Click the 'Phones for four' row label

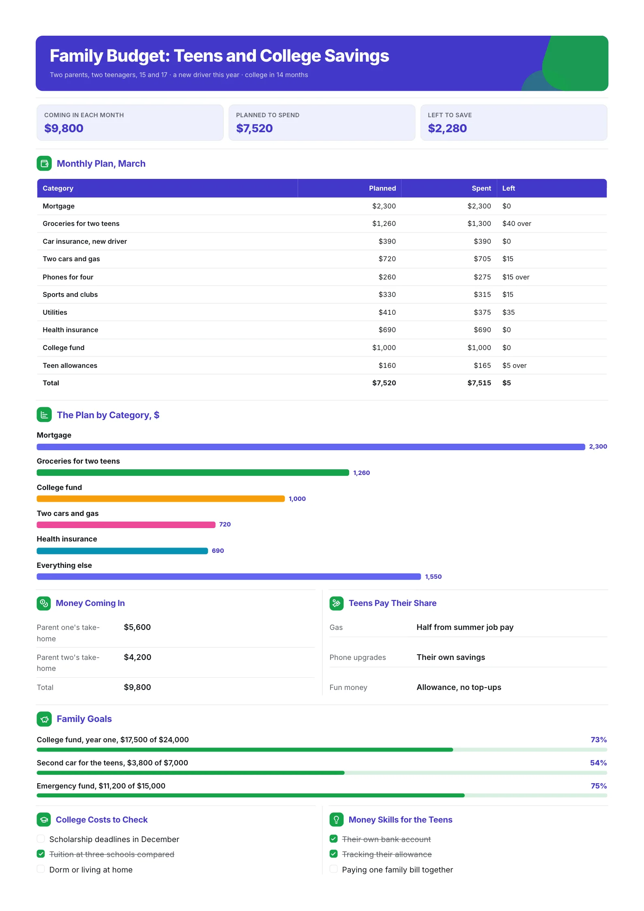click(68, 277)
